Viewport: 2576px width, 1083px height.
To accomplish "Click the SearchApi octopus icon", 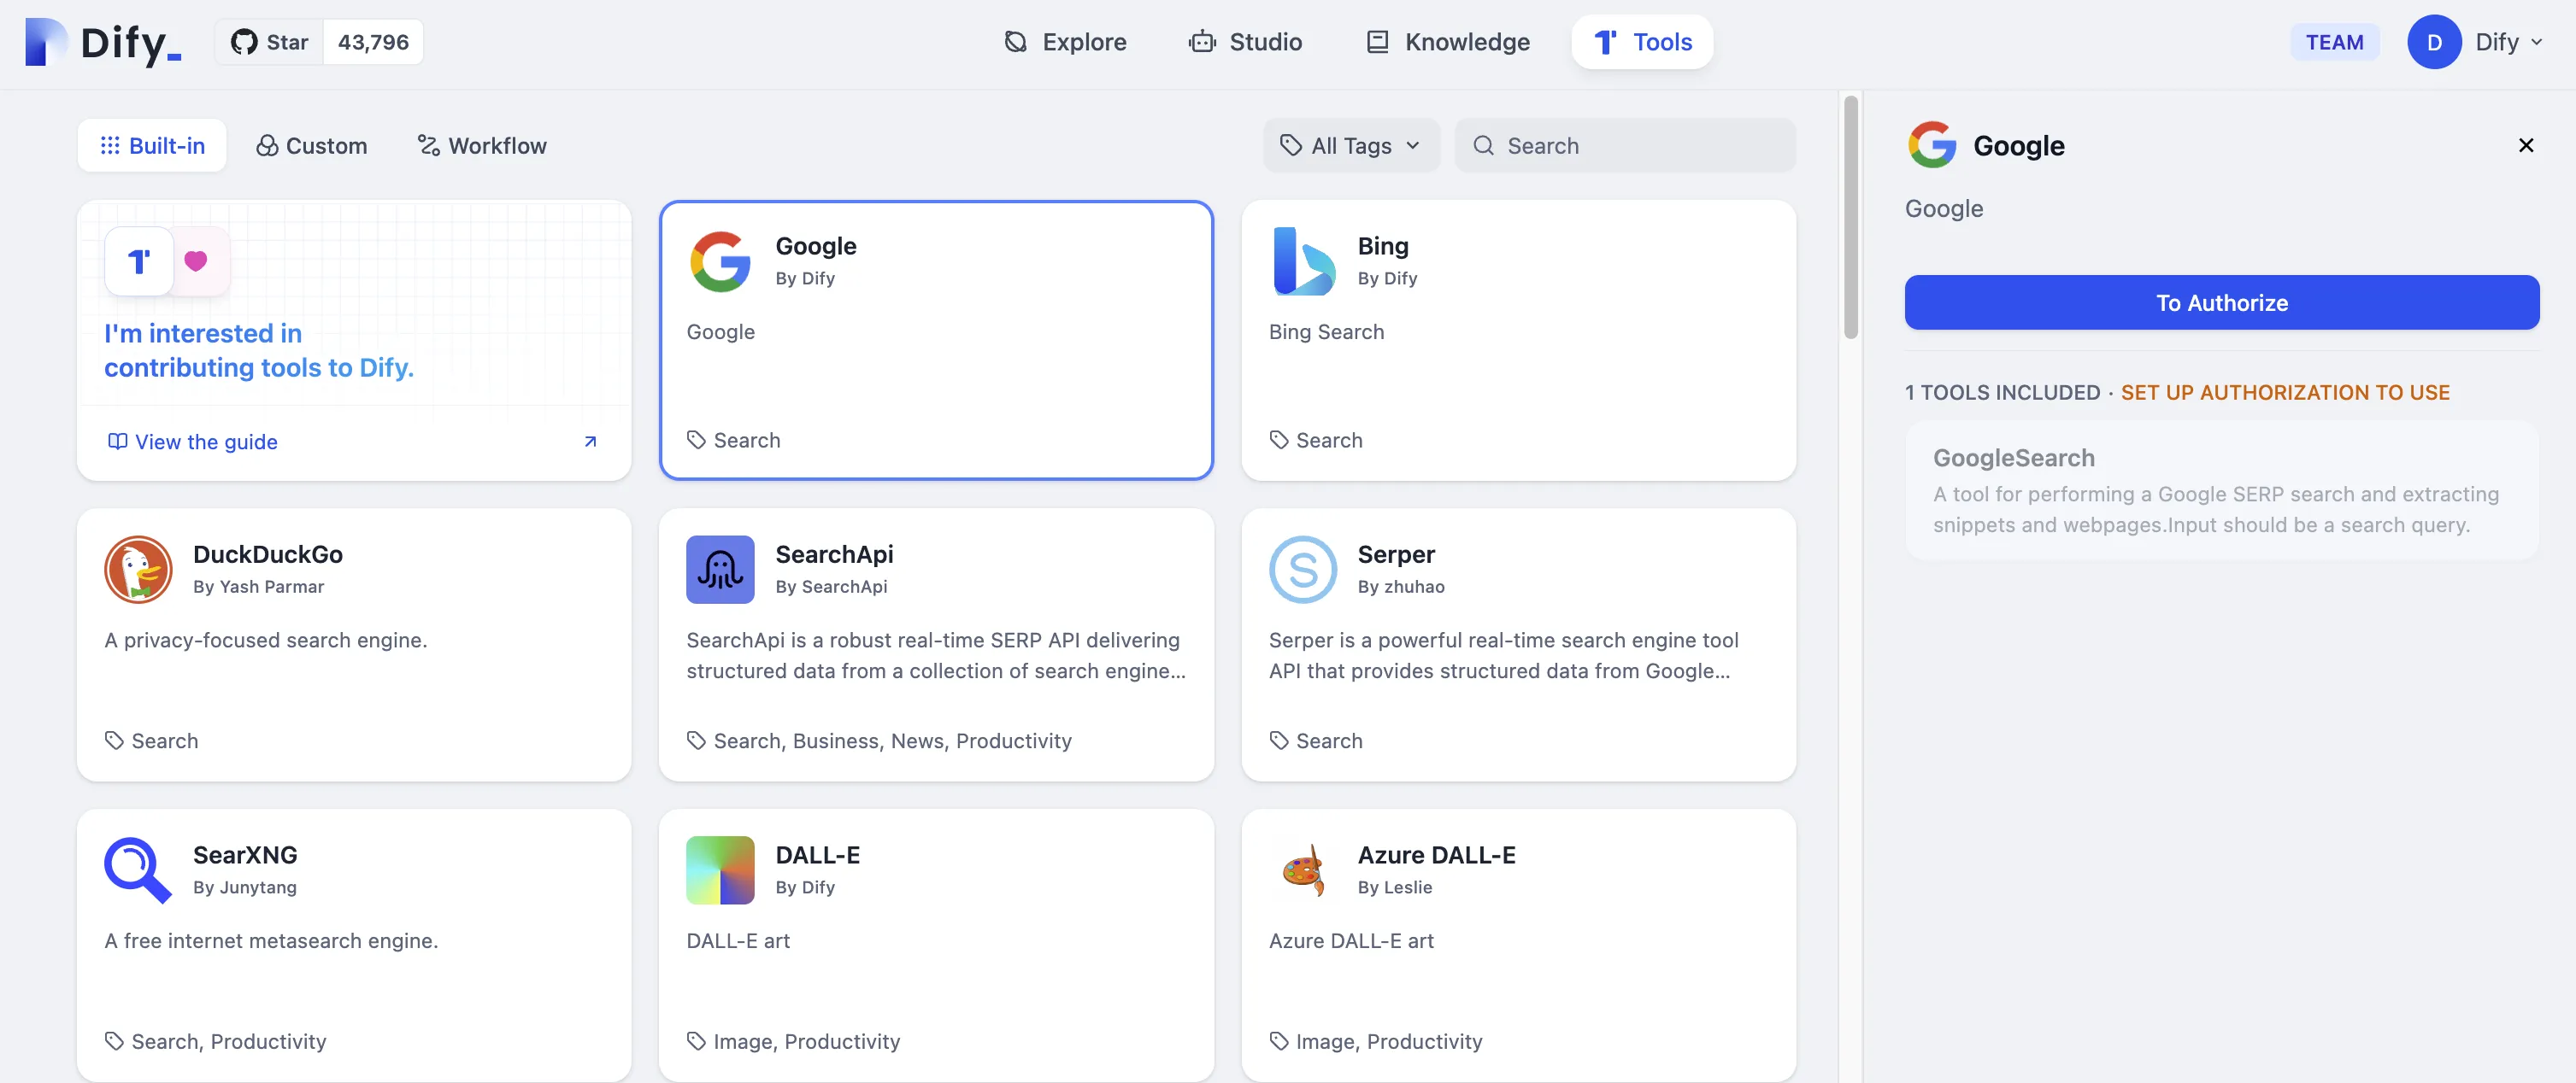I will (x=720, y=570).
